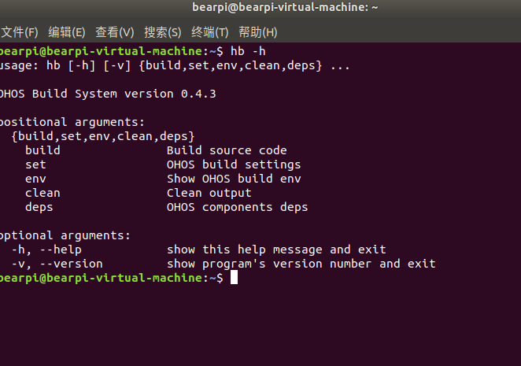Screen dimensions: 521x366
Task: Click the 'clean' subcommand entry
Action: click(42, 193)
